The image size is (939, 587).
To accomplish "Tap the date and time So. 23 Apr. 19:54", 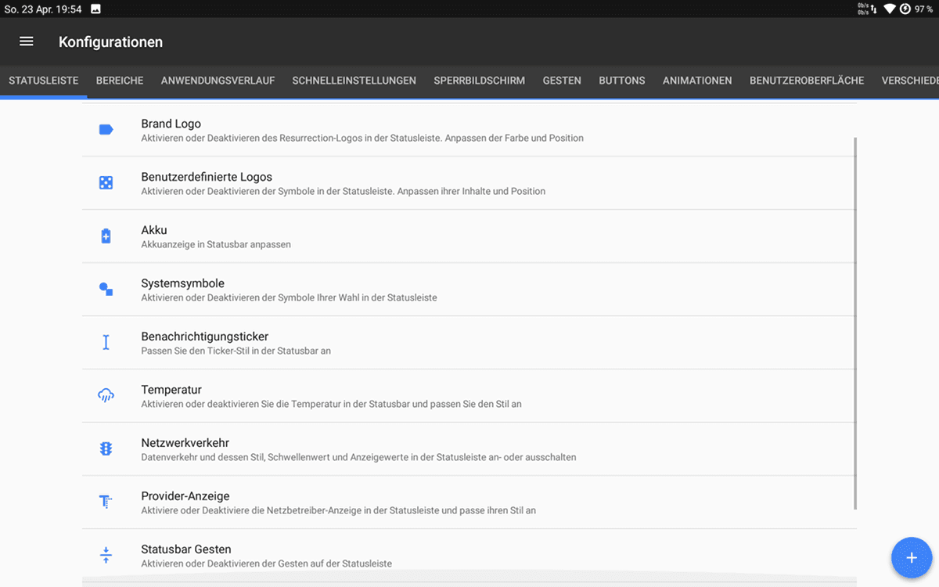I will [x=43, y=9].
